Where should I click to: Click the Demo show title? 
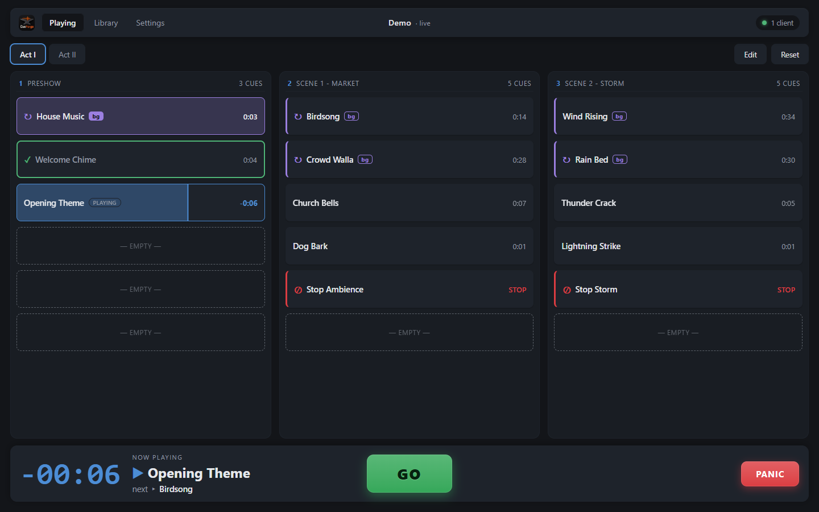pos(400,23)
